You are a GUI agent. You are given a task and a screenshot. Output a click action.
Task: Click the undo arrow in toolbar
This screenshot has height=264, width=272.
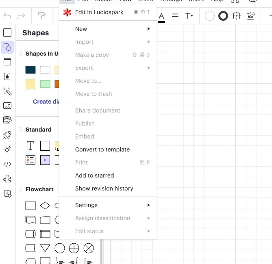[7, 16]
